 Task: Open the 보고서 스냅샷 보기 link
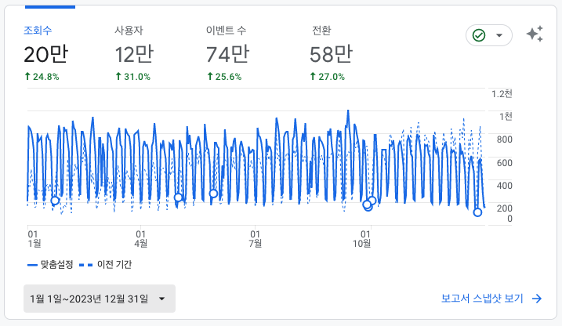point(482,299)
